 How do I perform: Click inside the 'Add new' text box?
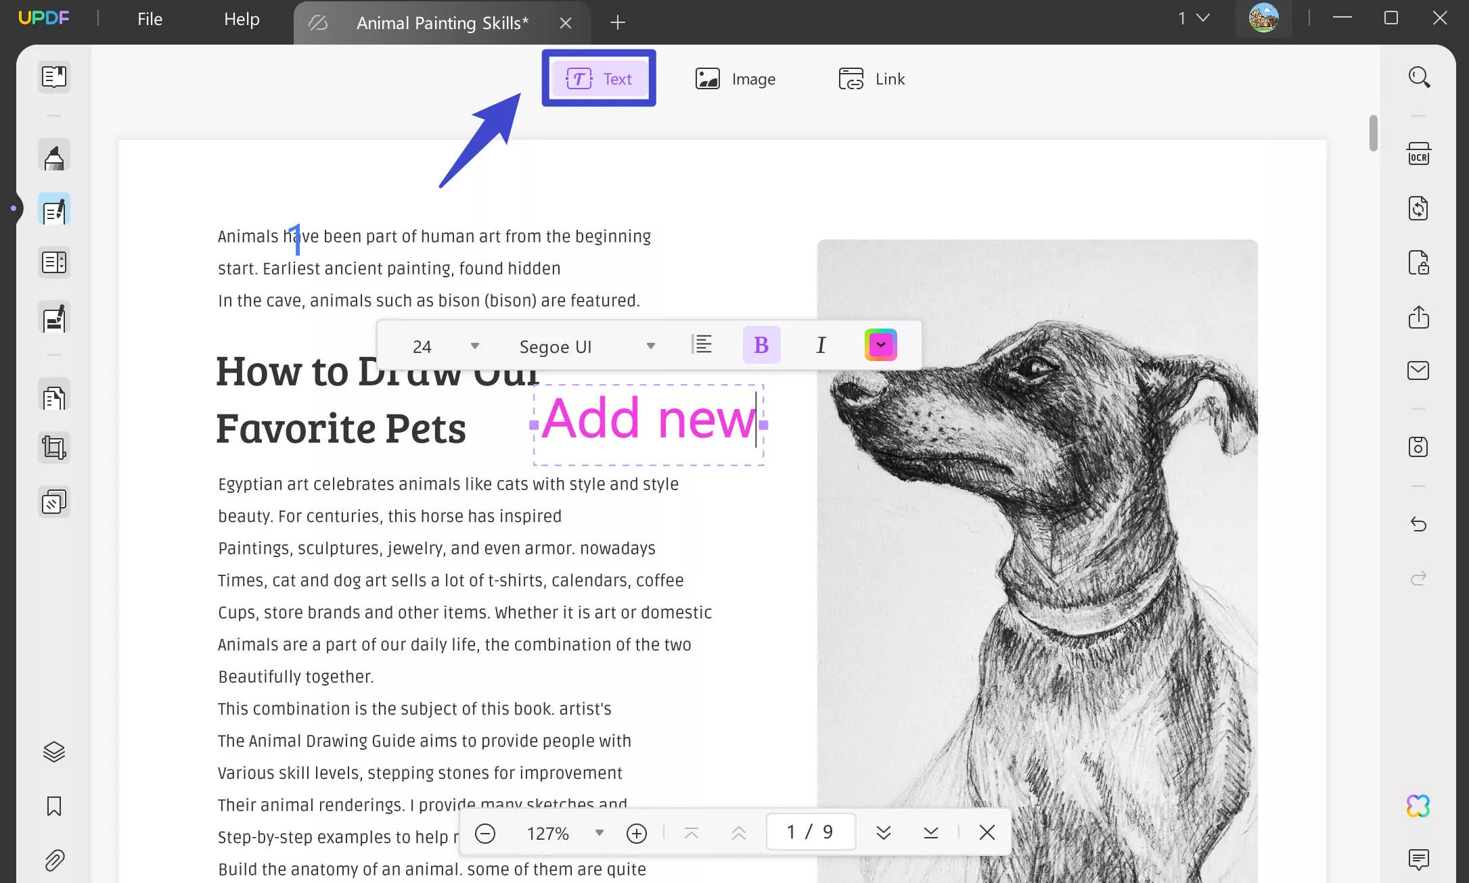point(648,425)
